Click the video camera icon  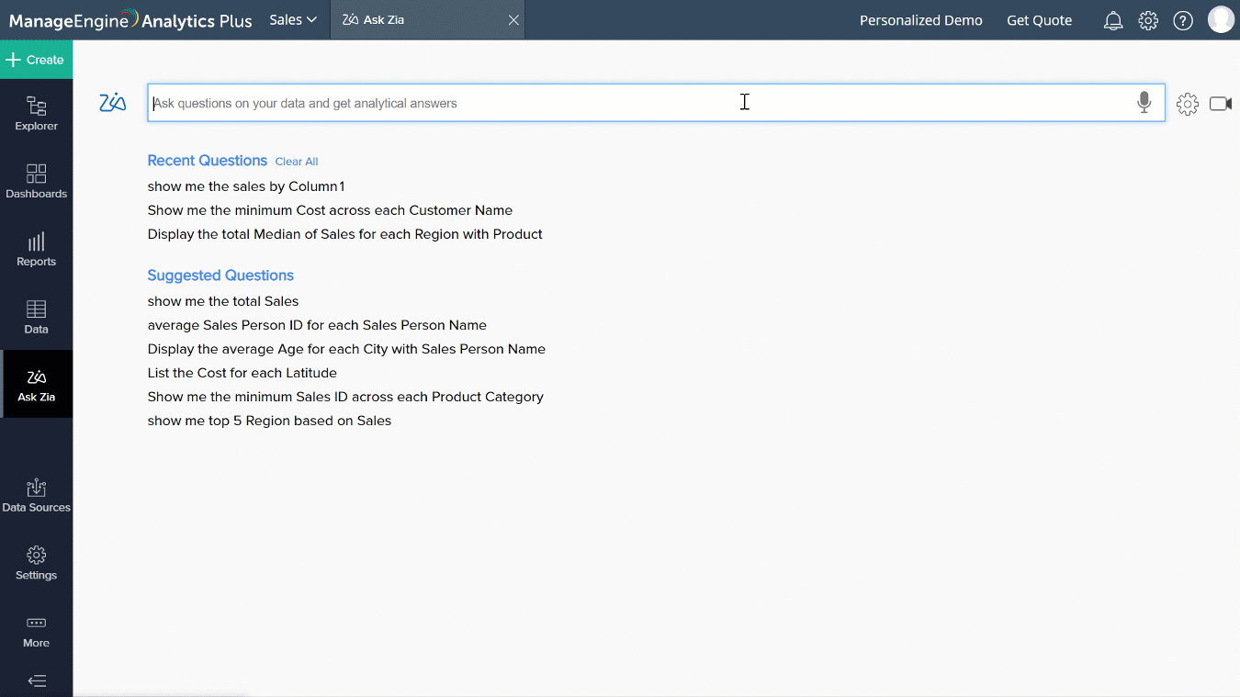click(1221, 104)
